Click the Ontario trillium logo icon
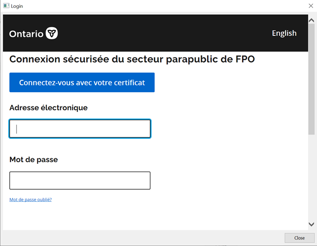Viewport: 317px width, 246px height. (x=52, y=33)
